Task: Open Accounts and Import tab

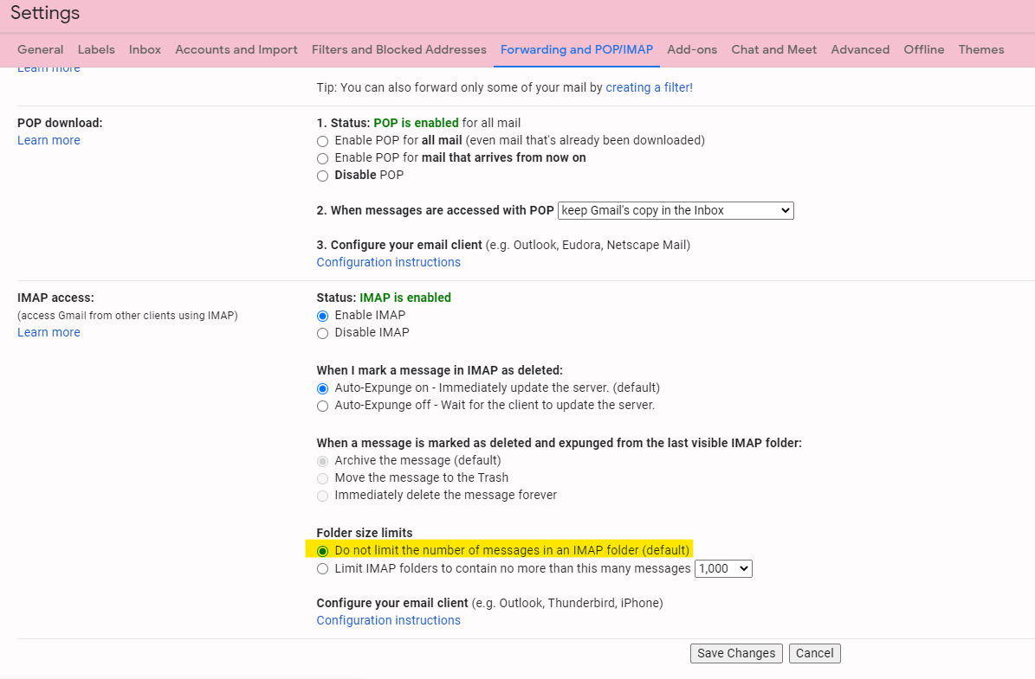Action: [x=236, y=49]
